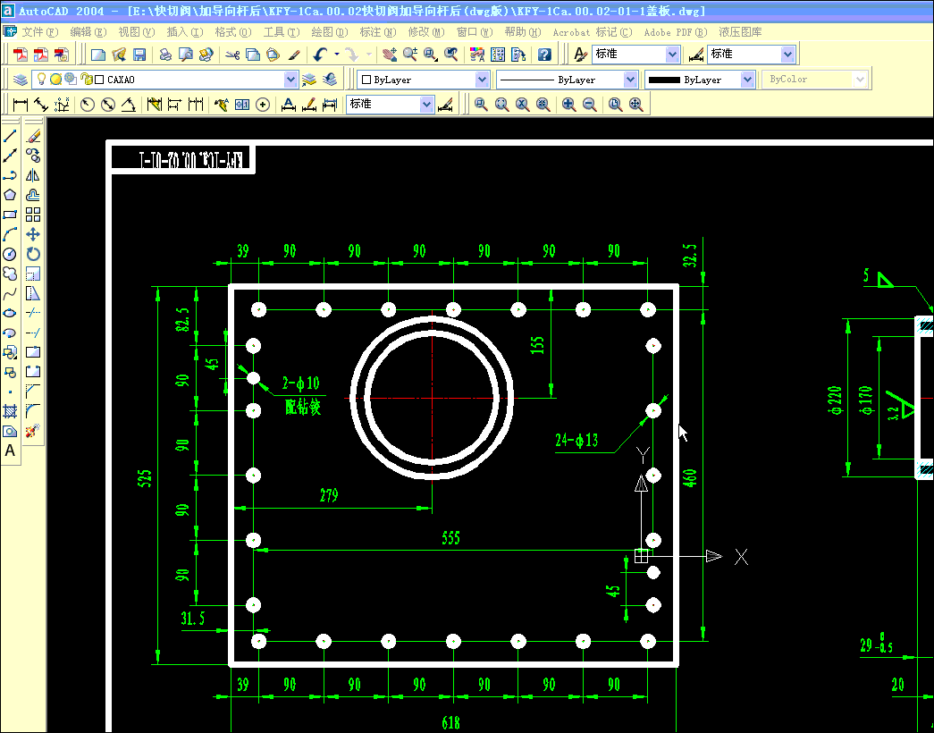Image resolution: width=934 pixels, height=733 pixels.
Task: Select the Linear Dimension tool
Action: pos(21,105)
